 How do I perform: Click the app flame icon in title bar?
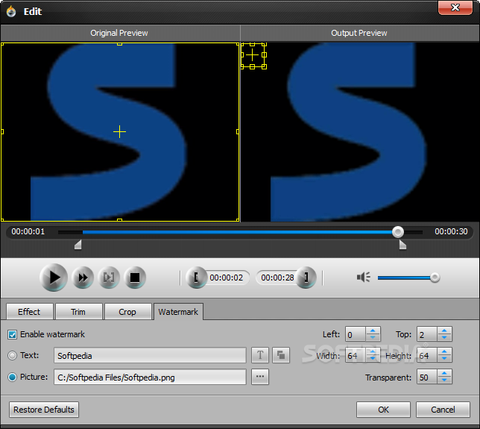pos(11,11)
